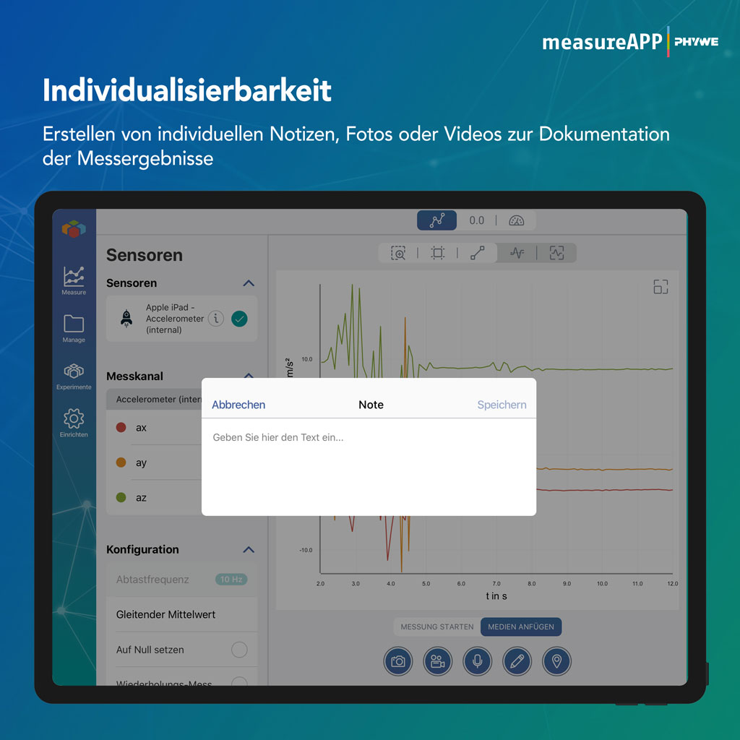Show info for Apple iPad Accelerometer
The image size is (740, 740).
click(x=215, y=319)
